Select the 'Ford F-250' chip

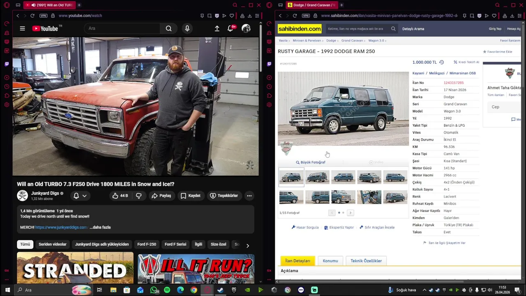[x=147, y=244]
